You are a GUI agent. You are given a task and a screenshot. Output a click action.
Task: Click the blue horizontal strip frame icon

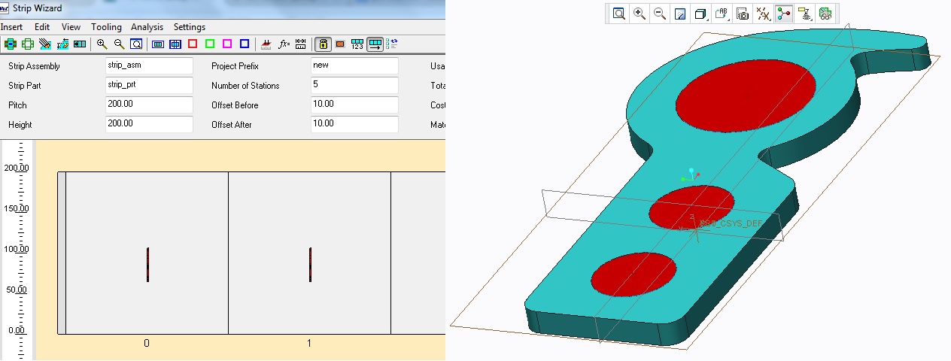(x=158, y=44)
